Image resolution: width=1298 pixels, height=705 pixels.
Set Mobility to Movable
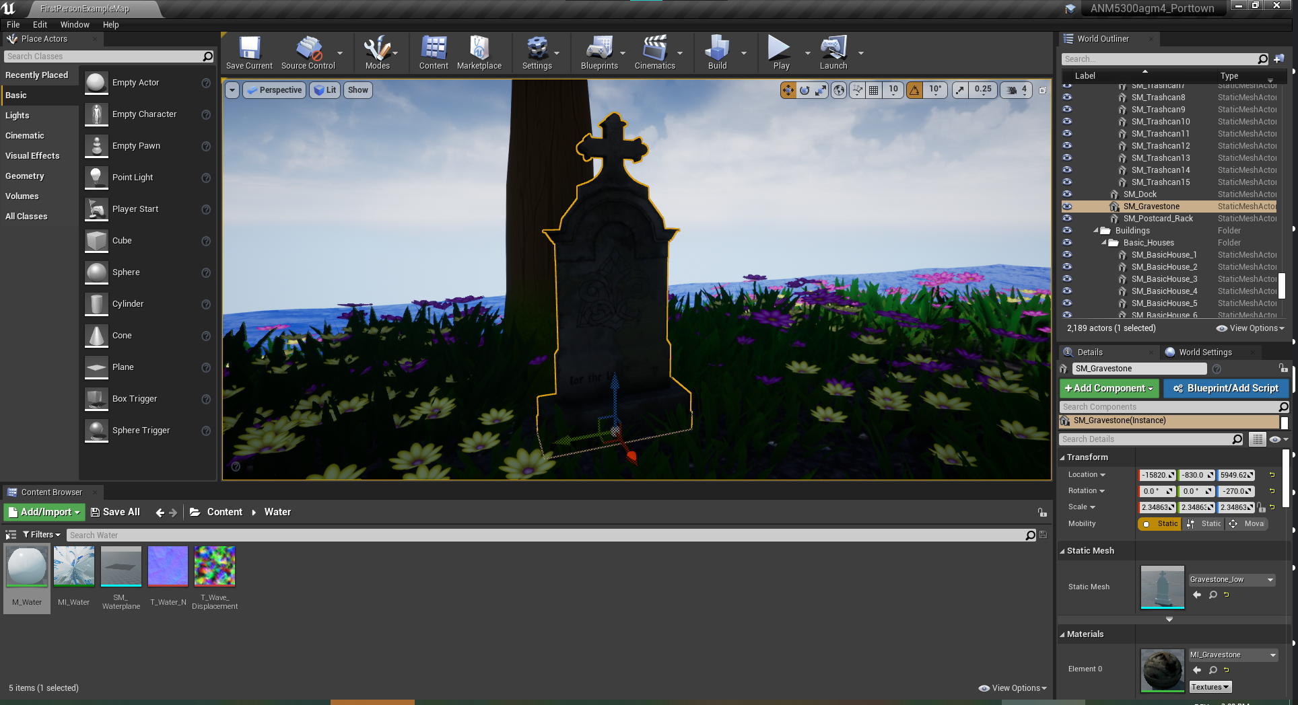coord(1248,524)
